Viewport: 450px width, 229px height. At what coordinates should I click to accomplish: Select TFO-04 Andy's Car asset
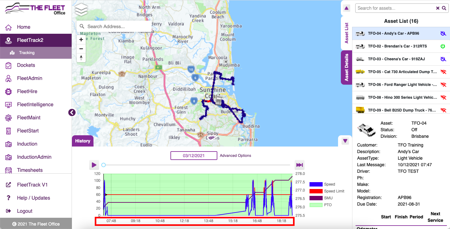pos(401,33)
